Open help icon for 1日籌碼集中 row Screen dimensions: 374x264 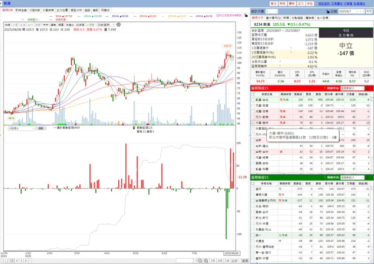click(x=291, y=48)
